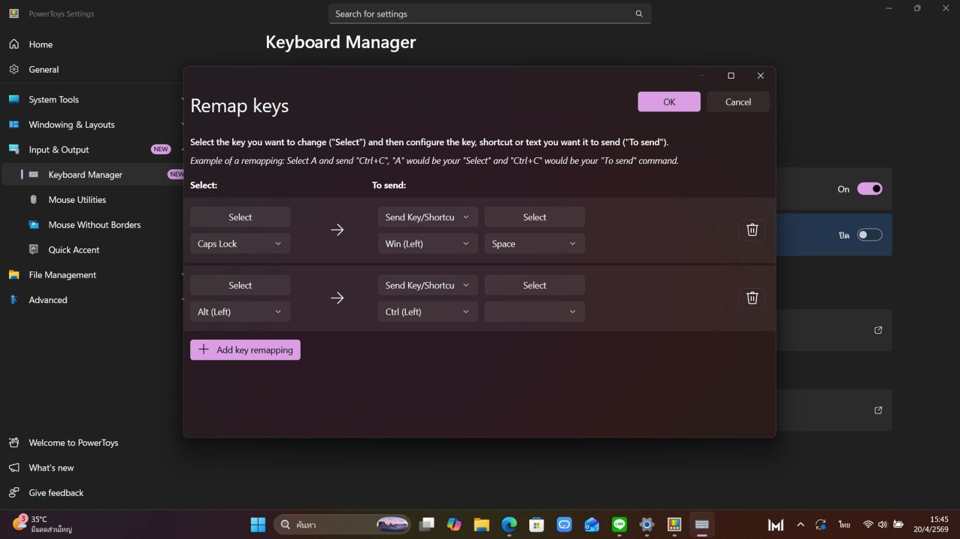Click the Windows Start button

tap(258, 525)
